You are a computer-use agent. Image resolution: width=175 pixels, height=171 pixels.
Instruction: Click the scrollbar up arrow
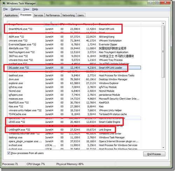(x=163, y=23)
